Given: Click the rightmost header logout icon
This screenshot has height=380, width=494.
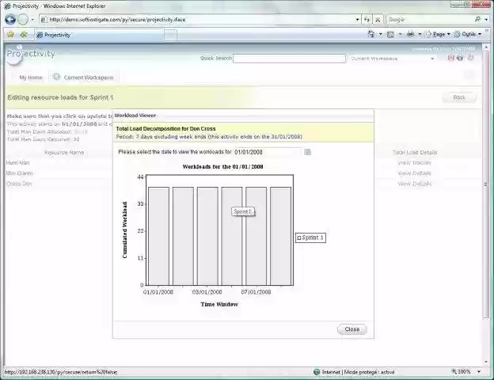Looking at the screenshot, I should 471,58.
